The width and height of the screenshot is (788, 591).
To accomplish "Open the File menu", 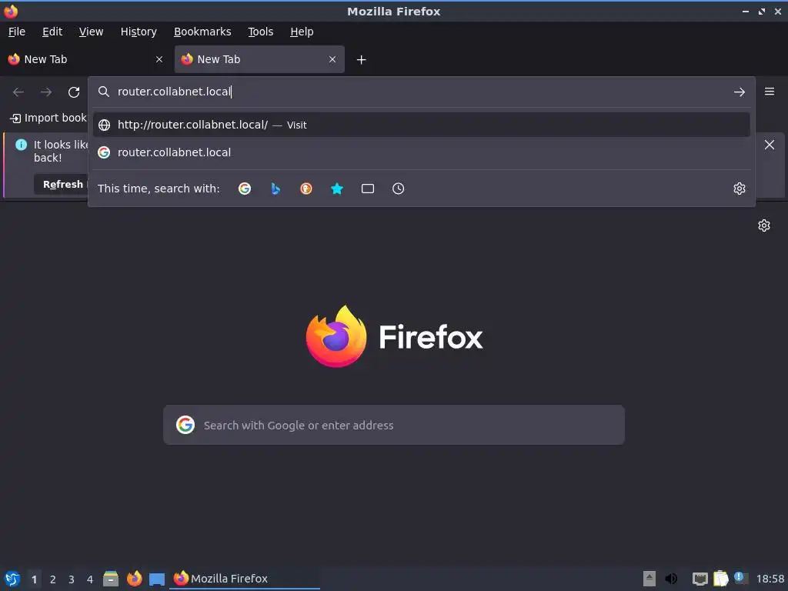I will [17, 32].
